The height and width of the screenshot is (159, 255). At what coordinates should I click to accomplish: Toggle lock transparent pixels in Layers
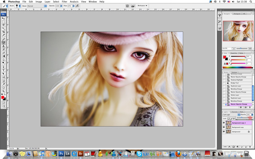coord(229,119)
